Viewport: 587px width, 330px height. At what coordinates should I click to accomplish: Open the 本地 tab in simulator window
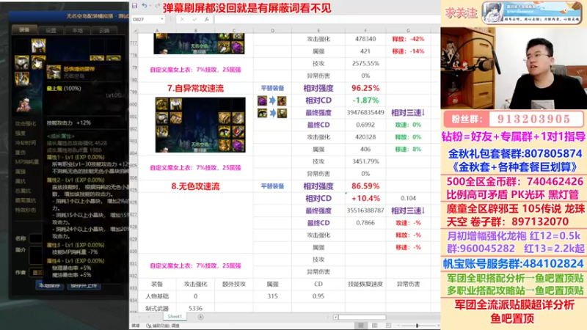(78, 30)
